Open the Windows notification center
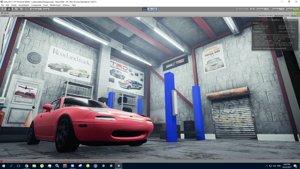The height and width of the screenshot is (169, 300). [x=296, y=166]
